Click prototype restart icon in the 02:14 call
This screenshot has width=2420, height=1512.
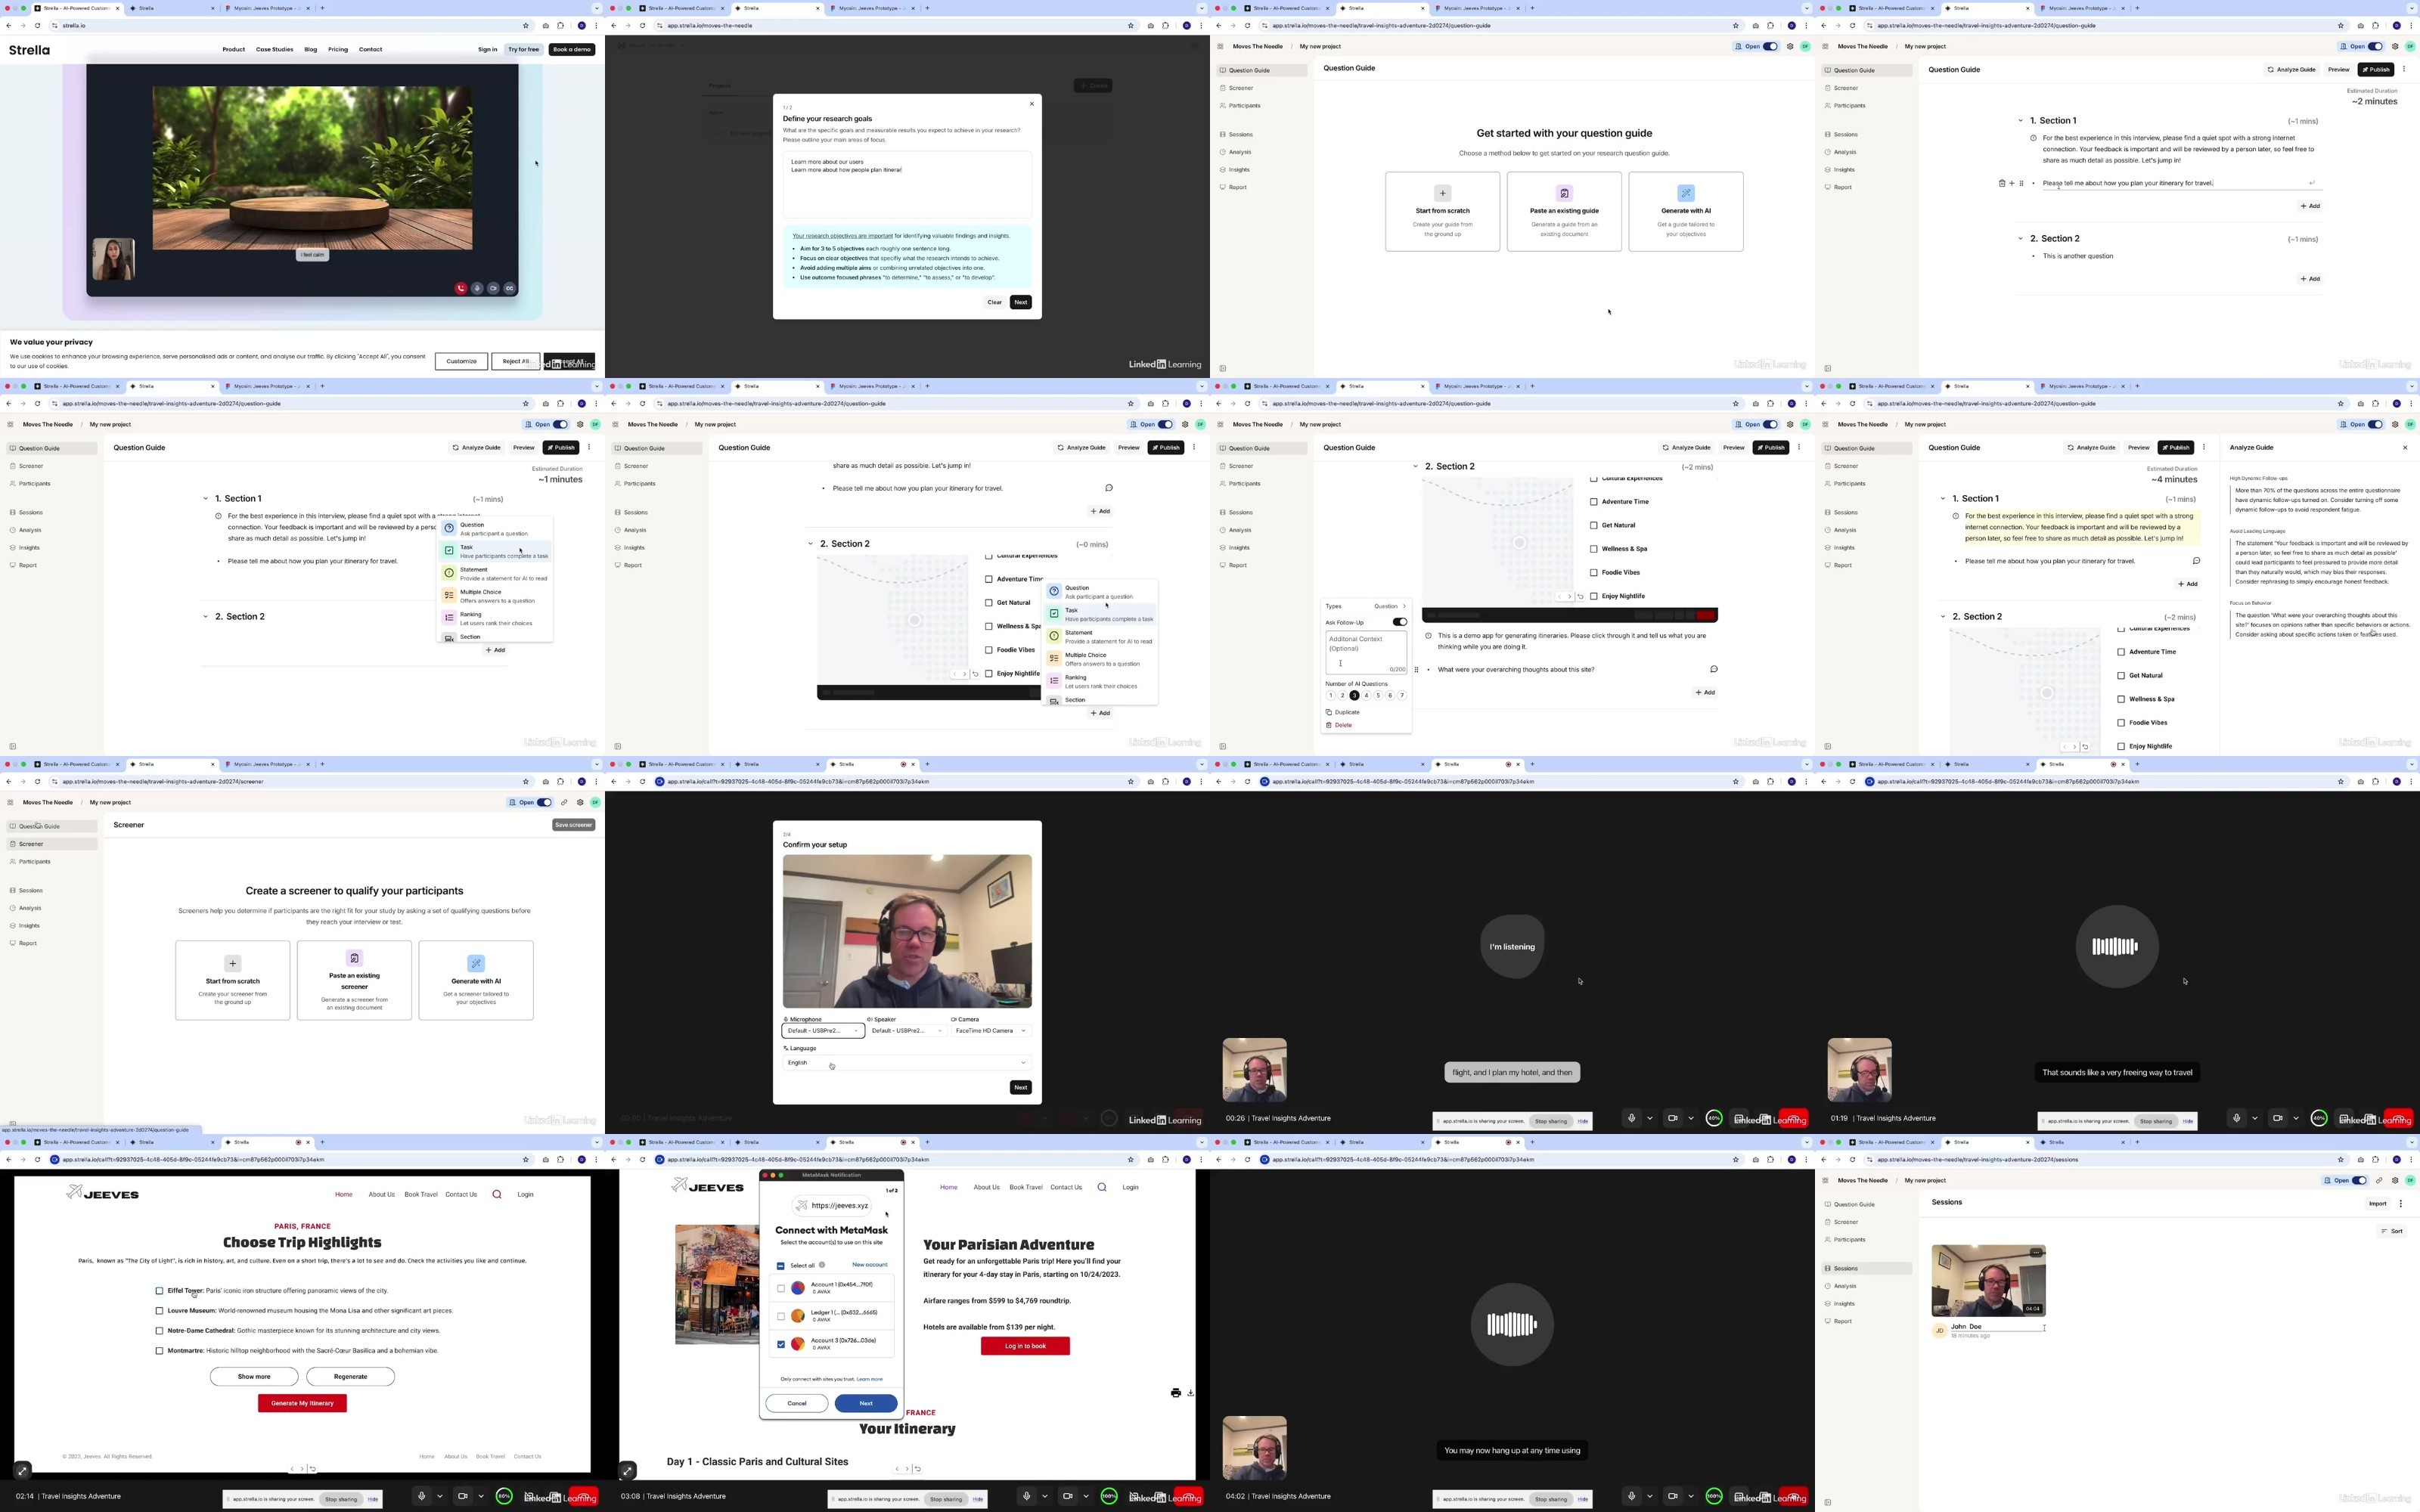[313, 1469]
